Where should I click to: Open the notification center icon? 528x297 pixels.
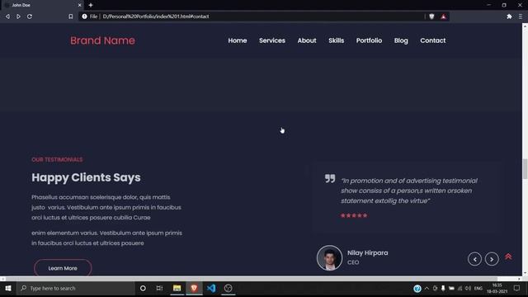coord(517,288)
